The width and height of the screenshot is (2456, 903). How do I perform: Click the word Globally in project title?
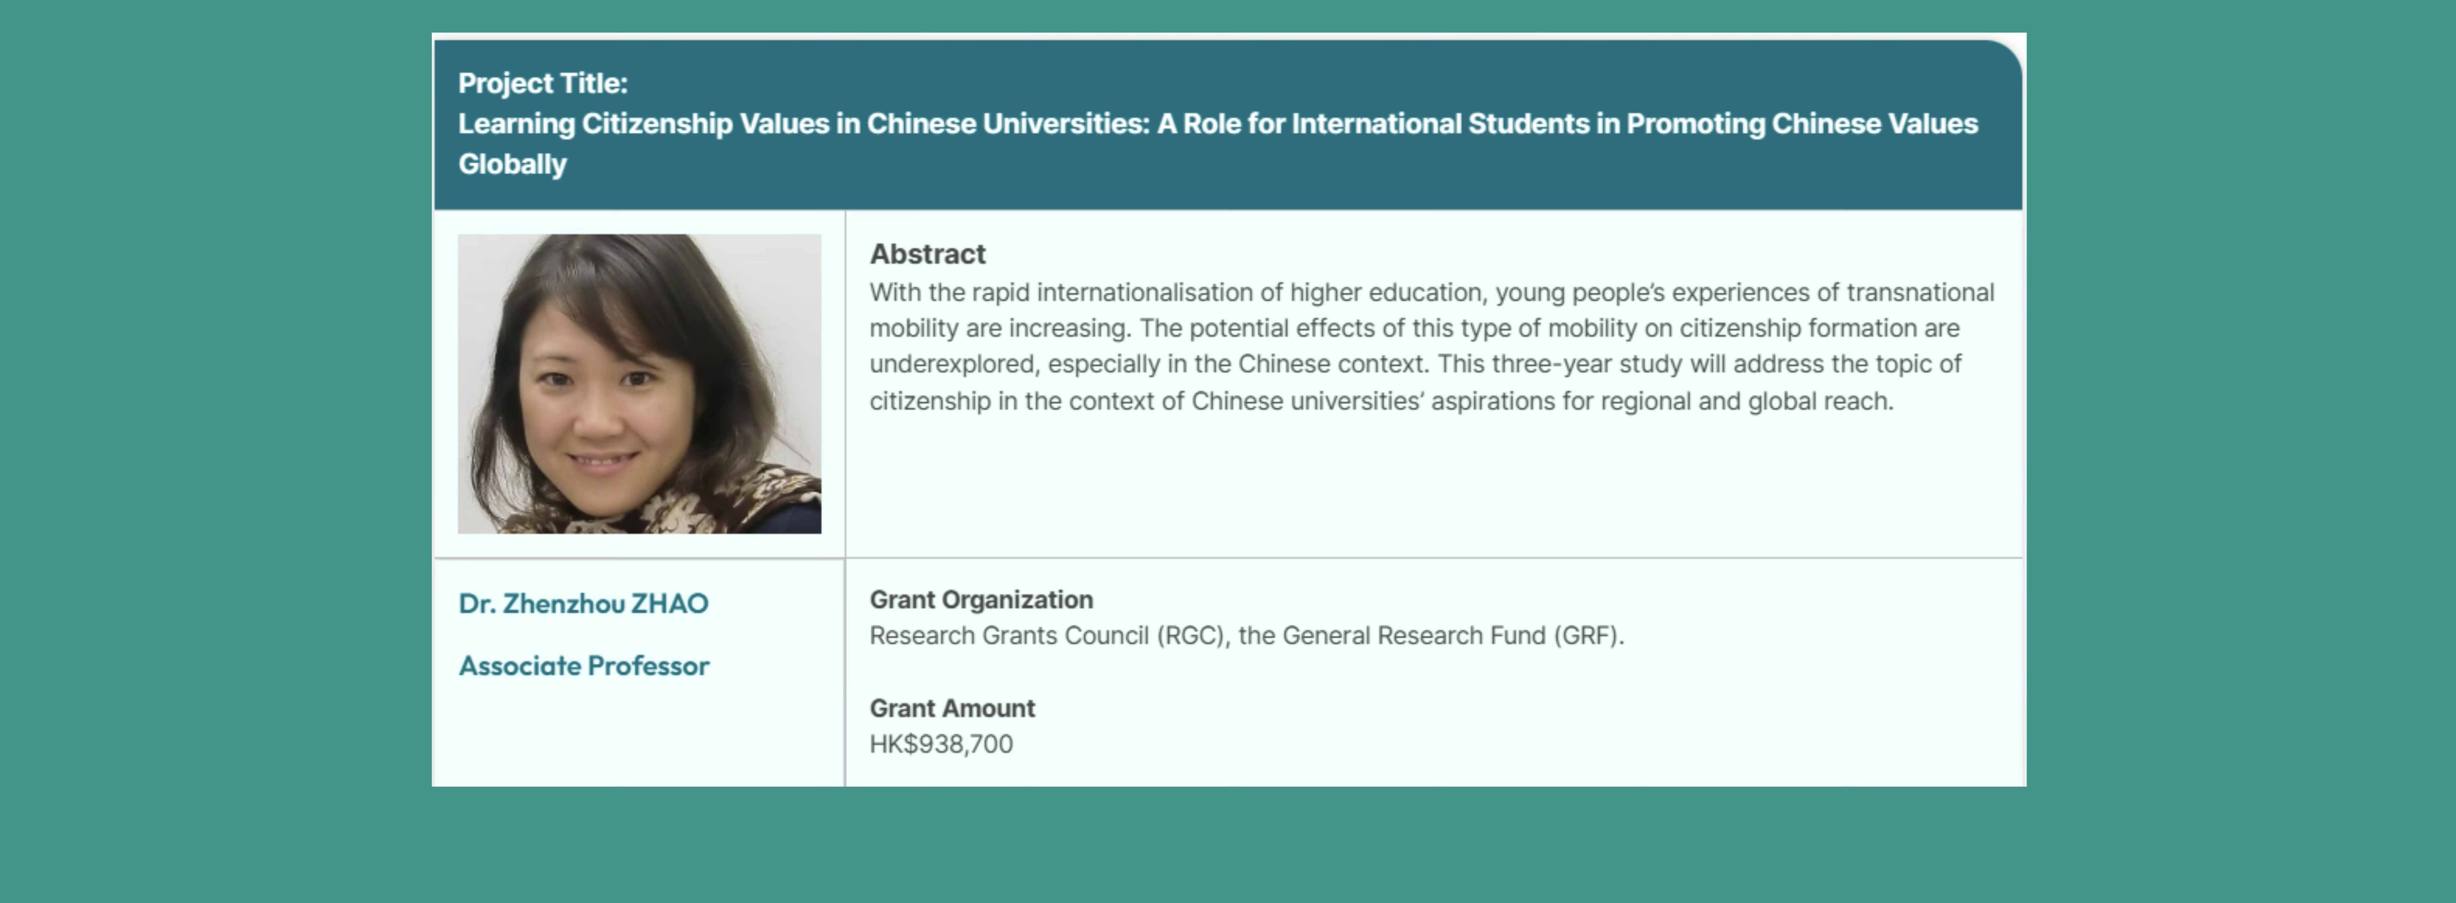pos(512,164)
